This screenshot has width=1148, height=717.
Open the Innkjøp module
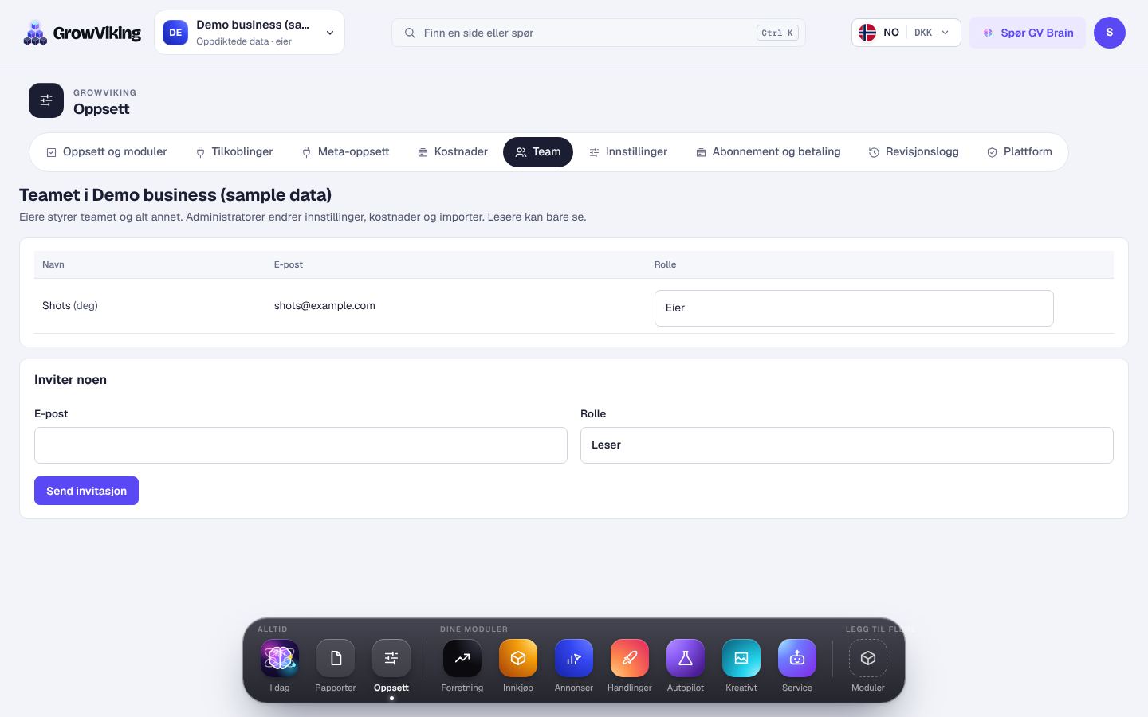518,658
